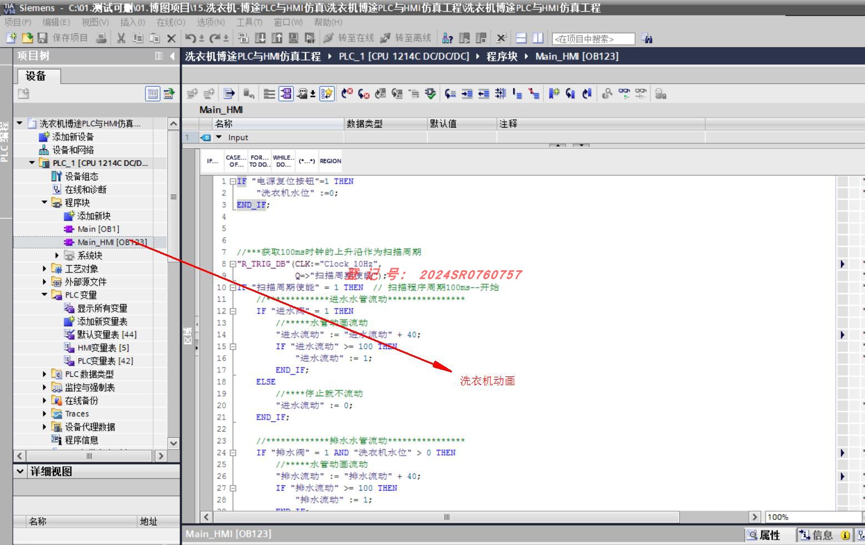Collapse the Input section in interface table
The height and width of the screenshot is (545, 865).
(x=219, y=137)
